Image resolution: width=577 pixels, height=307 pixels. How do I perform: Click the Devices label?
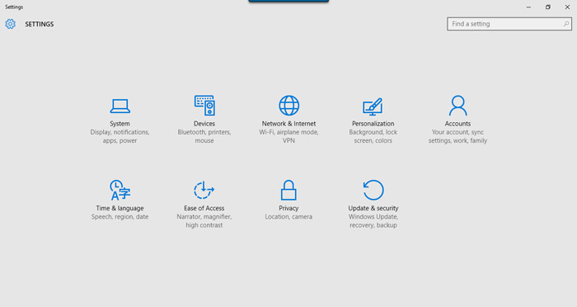coord(204,124)
